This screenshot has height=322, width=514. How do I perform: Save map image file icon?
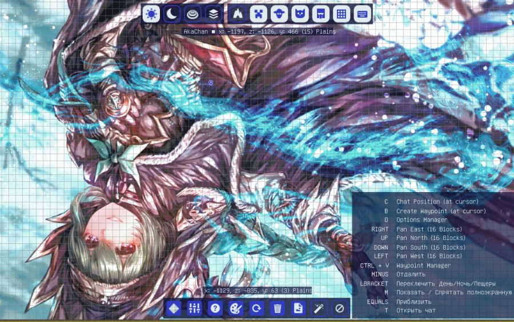tap(298, 308)
